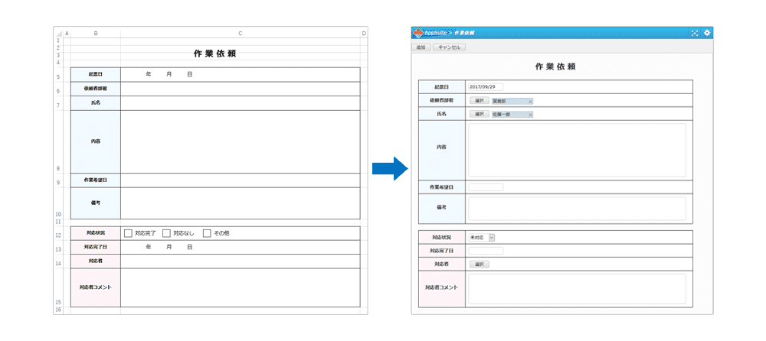Remove the 営業部 department tag

point(530,101)
